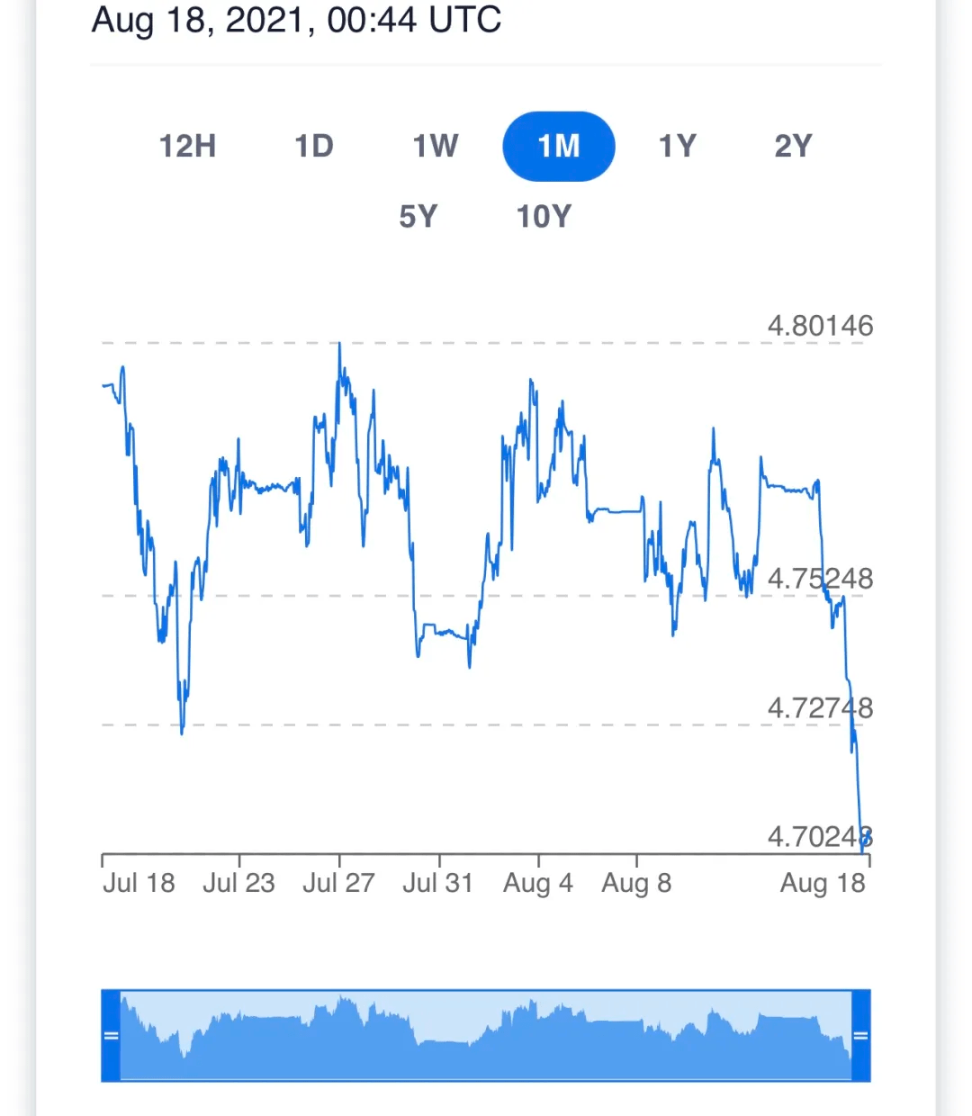Click the Aug 18 axis label
Image resolution: width=972 pixels, height=1116 pixels.
pos(822,883)
